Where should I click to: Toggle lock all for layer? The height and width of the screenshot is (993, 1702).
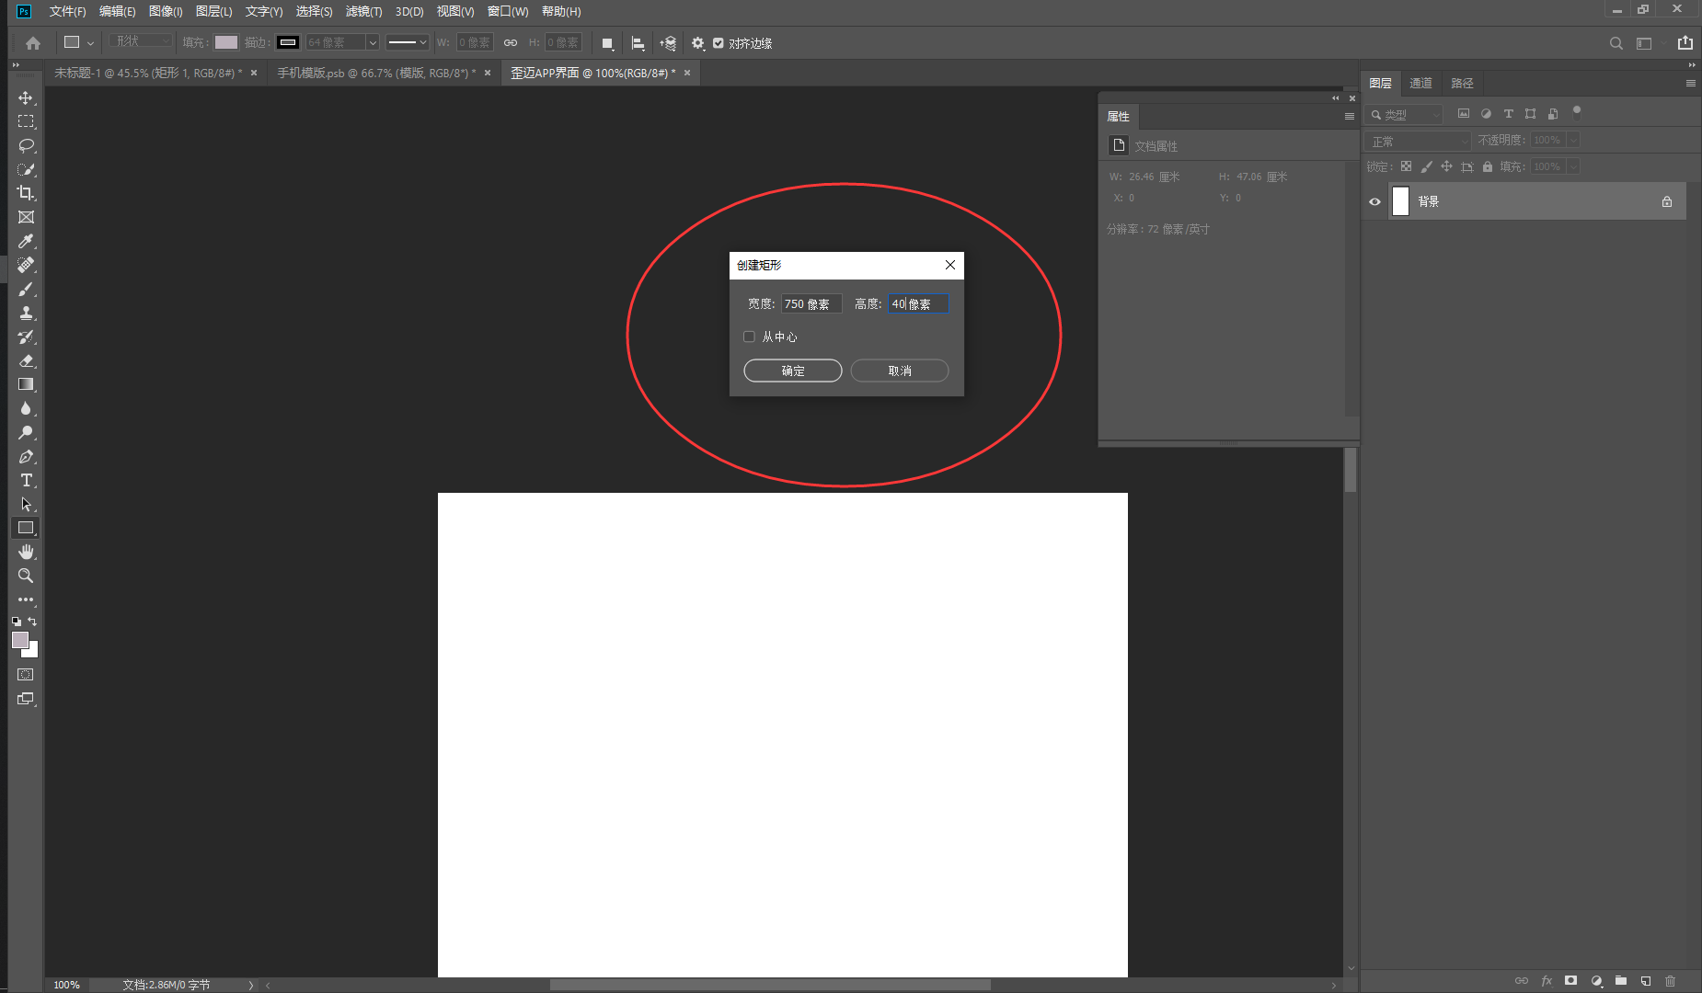click(1488, 166)
